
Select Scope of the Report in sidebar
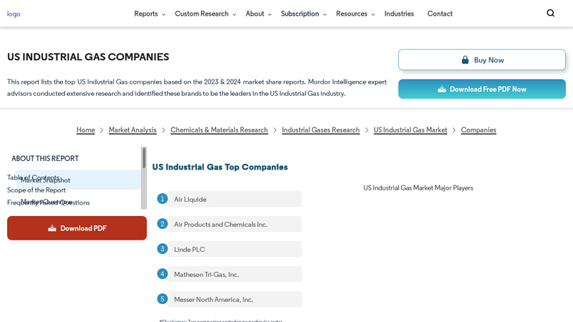pos(37,190)
